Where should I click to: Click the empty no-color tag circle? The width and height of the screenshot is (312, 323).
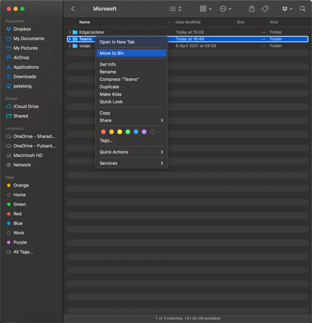[152, 132]
